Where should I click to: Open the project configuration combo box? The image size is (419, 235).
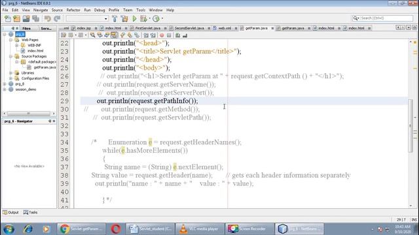pyautogui.click(x=87, y=19)
